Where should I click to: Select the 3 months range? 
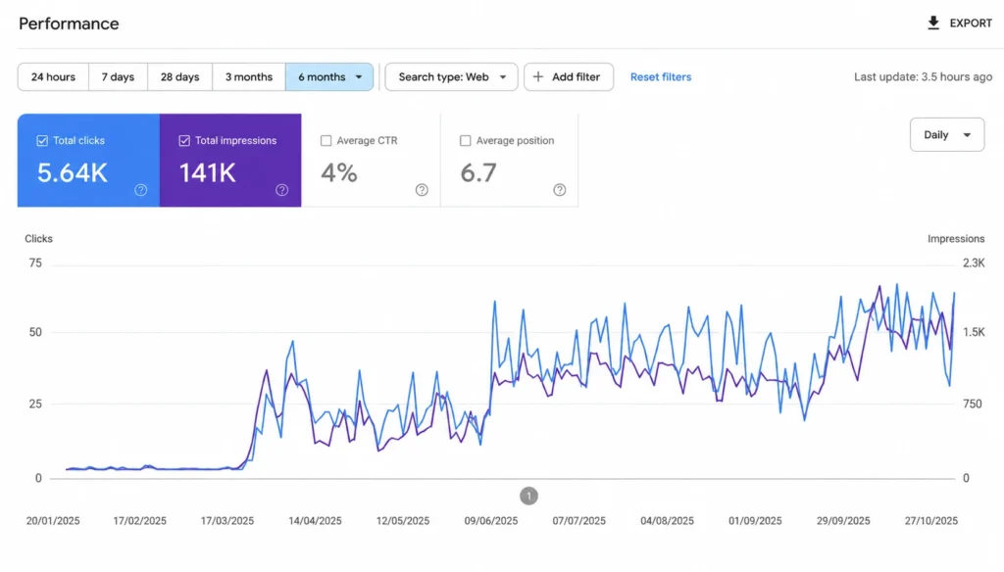coord(249,76)
